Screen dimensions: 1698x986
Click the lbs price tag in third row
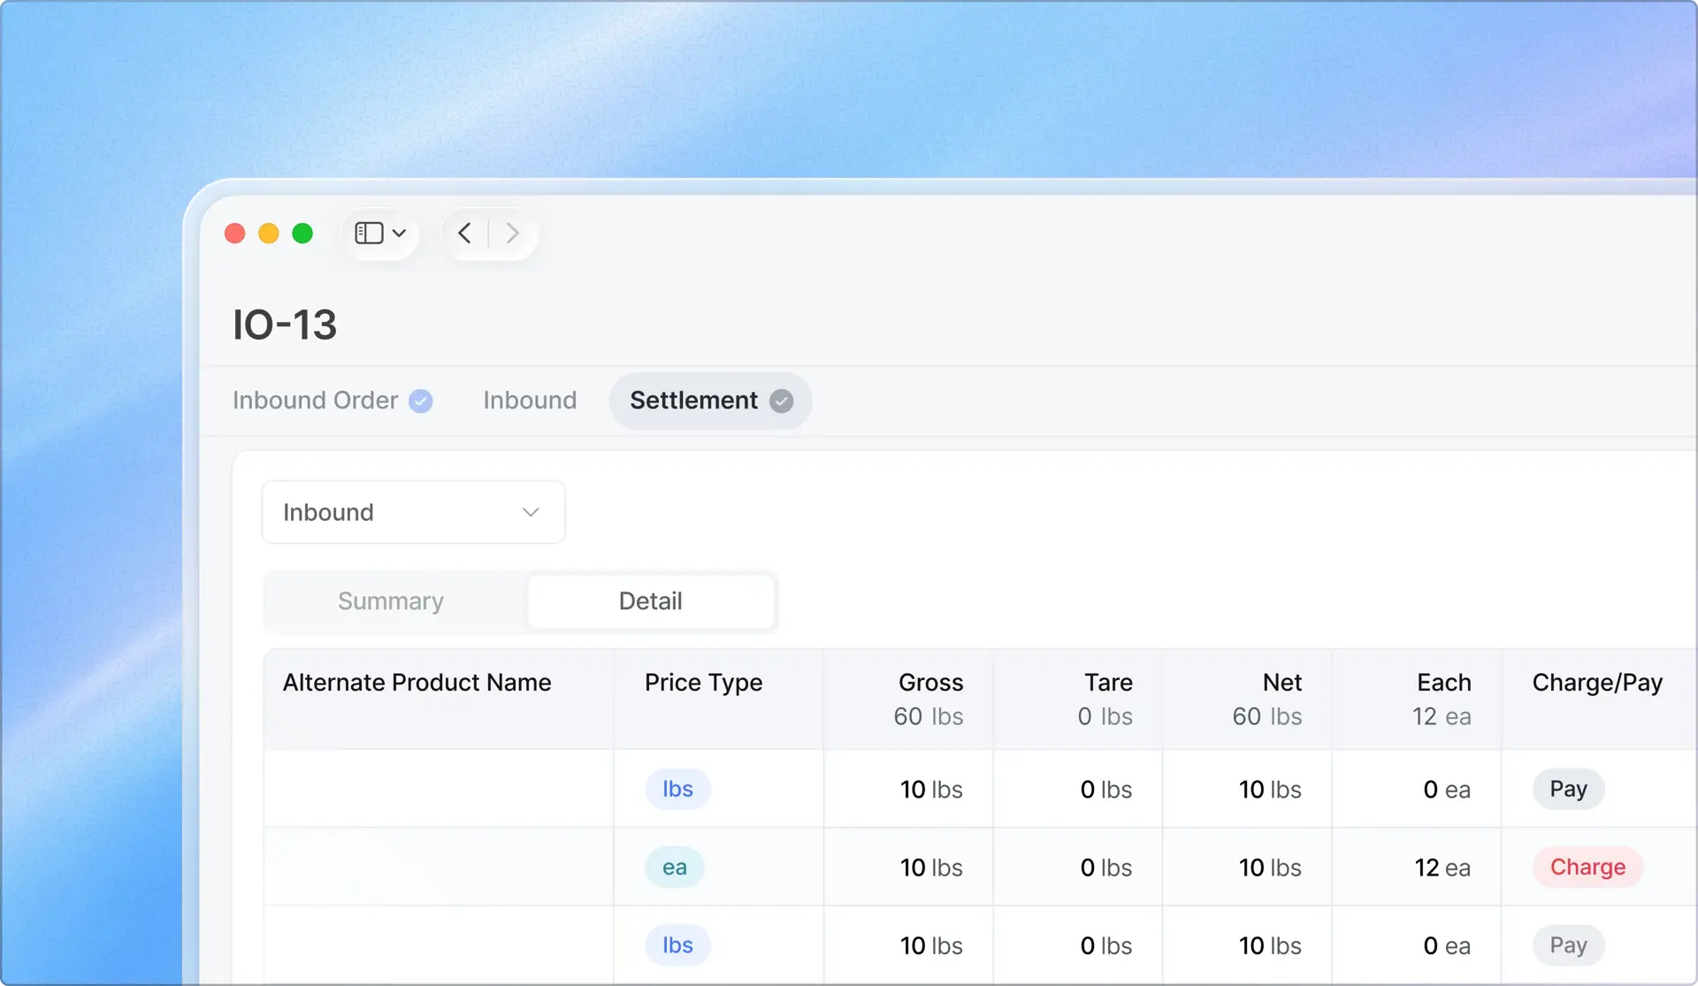677,945
